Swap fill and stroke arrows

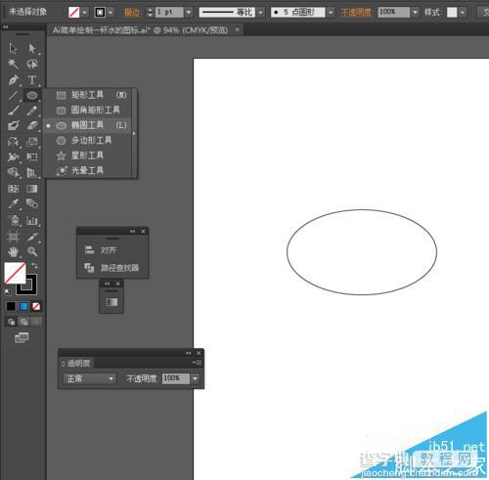(x=34, y=266)
